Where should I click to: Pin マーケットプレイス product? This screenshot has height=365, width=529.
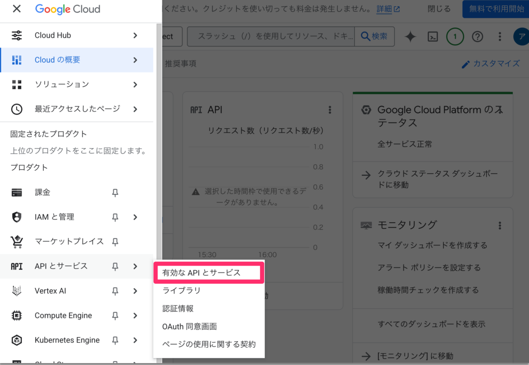pos(115,242)
